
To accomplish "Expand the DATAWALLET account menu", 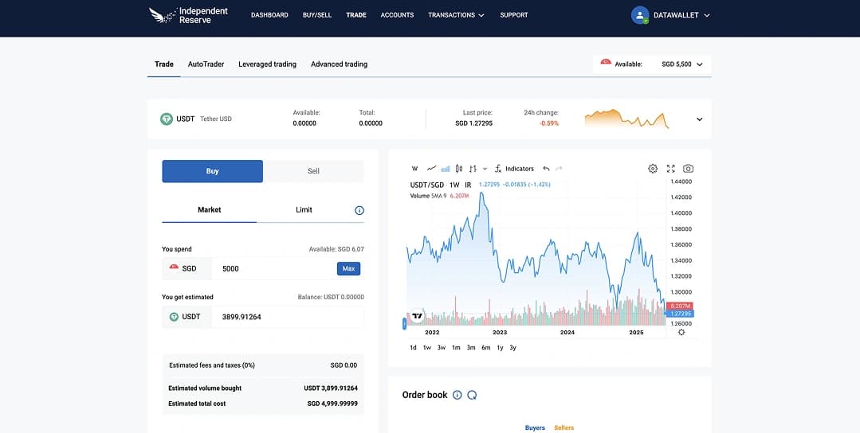I will pyautogui.click(x=706, y=15).
